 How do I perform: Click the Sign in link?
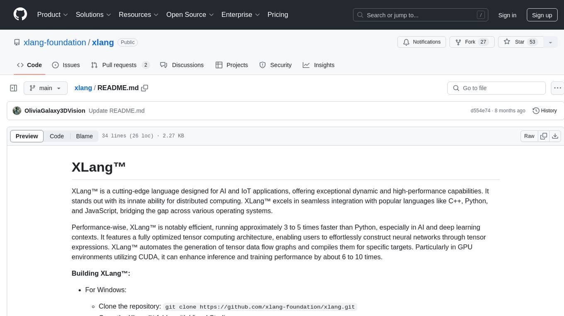point(507,15)
